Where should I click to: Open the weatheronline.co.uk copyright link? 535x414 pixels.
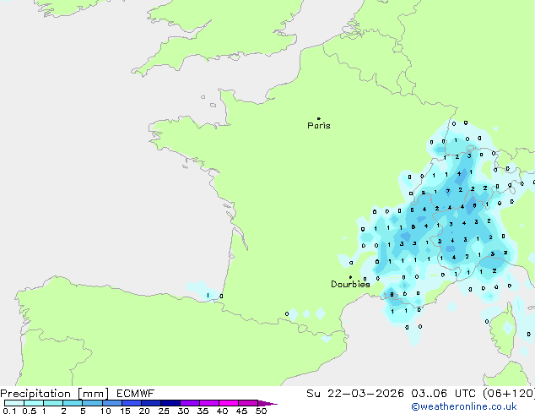[464, 406]
